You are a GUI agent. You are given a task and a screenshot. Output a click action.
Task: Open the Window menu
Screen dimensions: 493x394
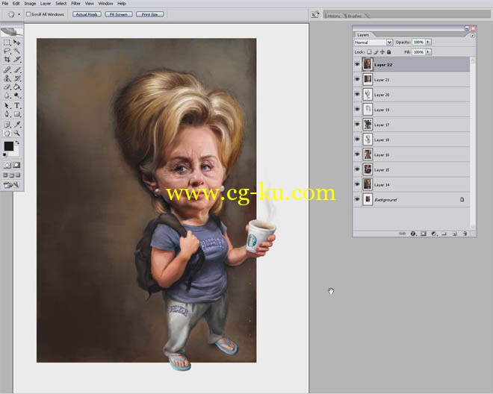point(105,4)
